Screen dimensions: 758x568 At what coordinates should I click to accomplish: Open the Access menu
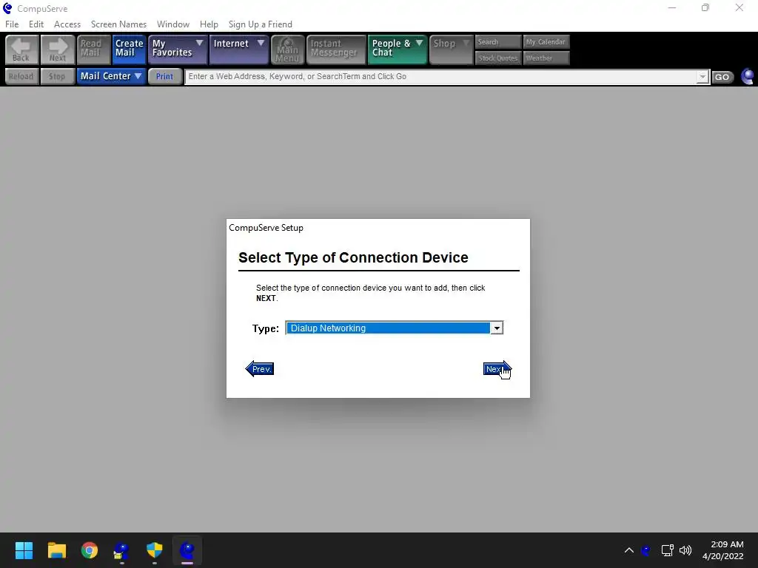tap(67, 24)
